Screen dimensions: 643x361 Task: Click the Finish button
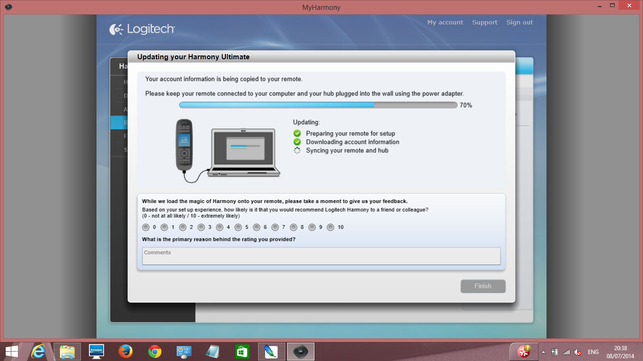[x=483, y=286]
